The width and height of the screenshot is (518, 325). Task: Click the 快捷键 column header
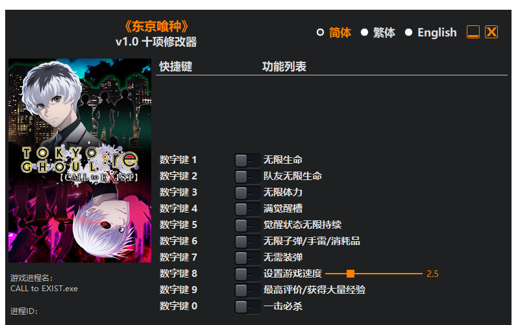tap(176, 66)
